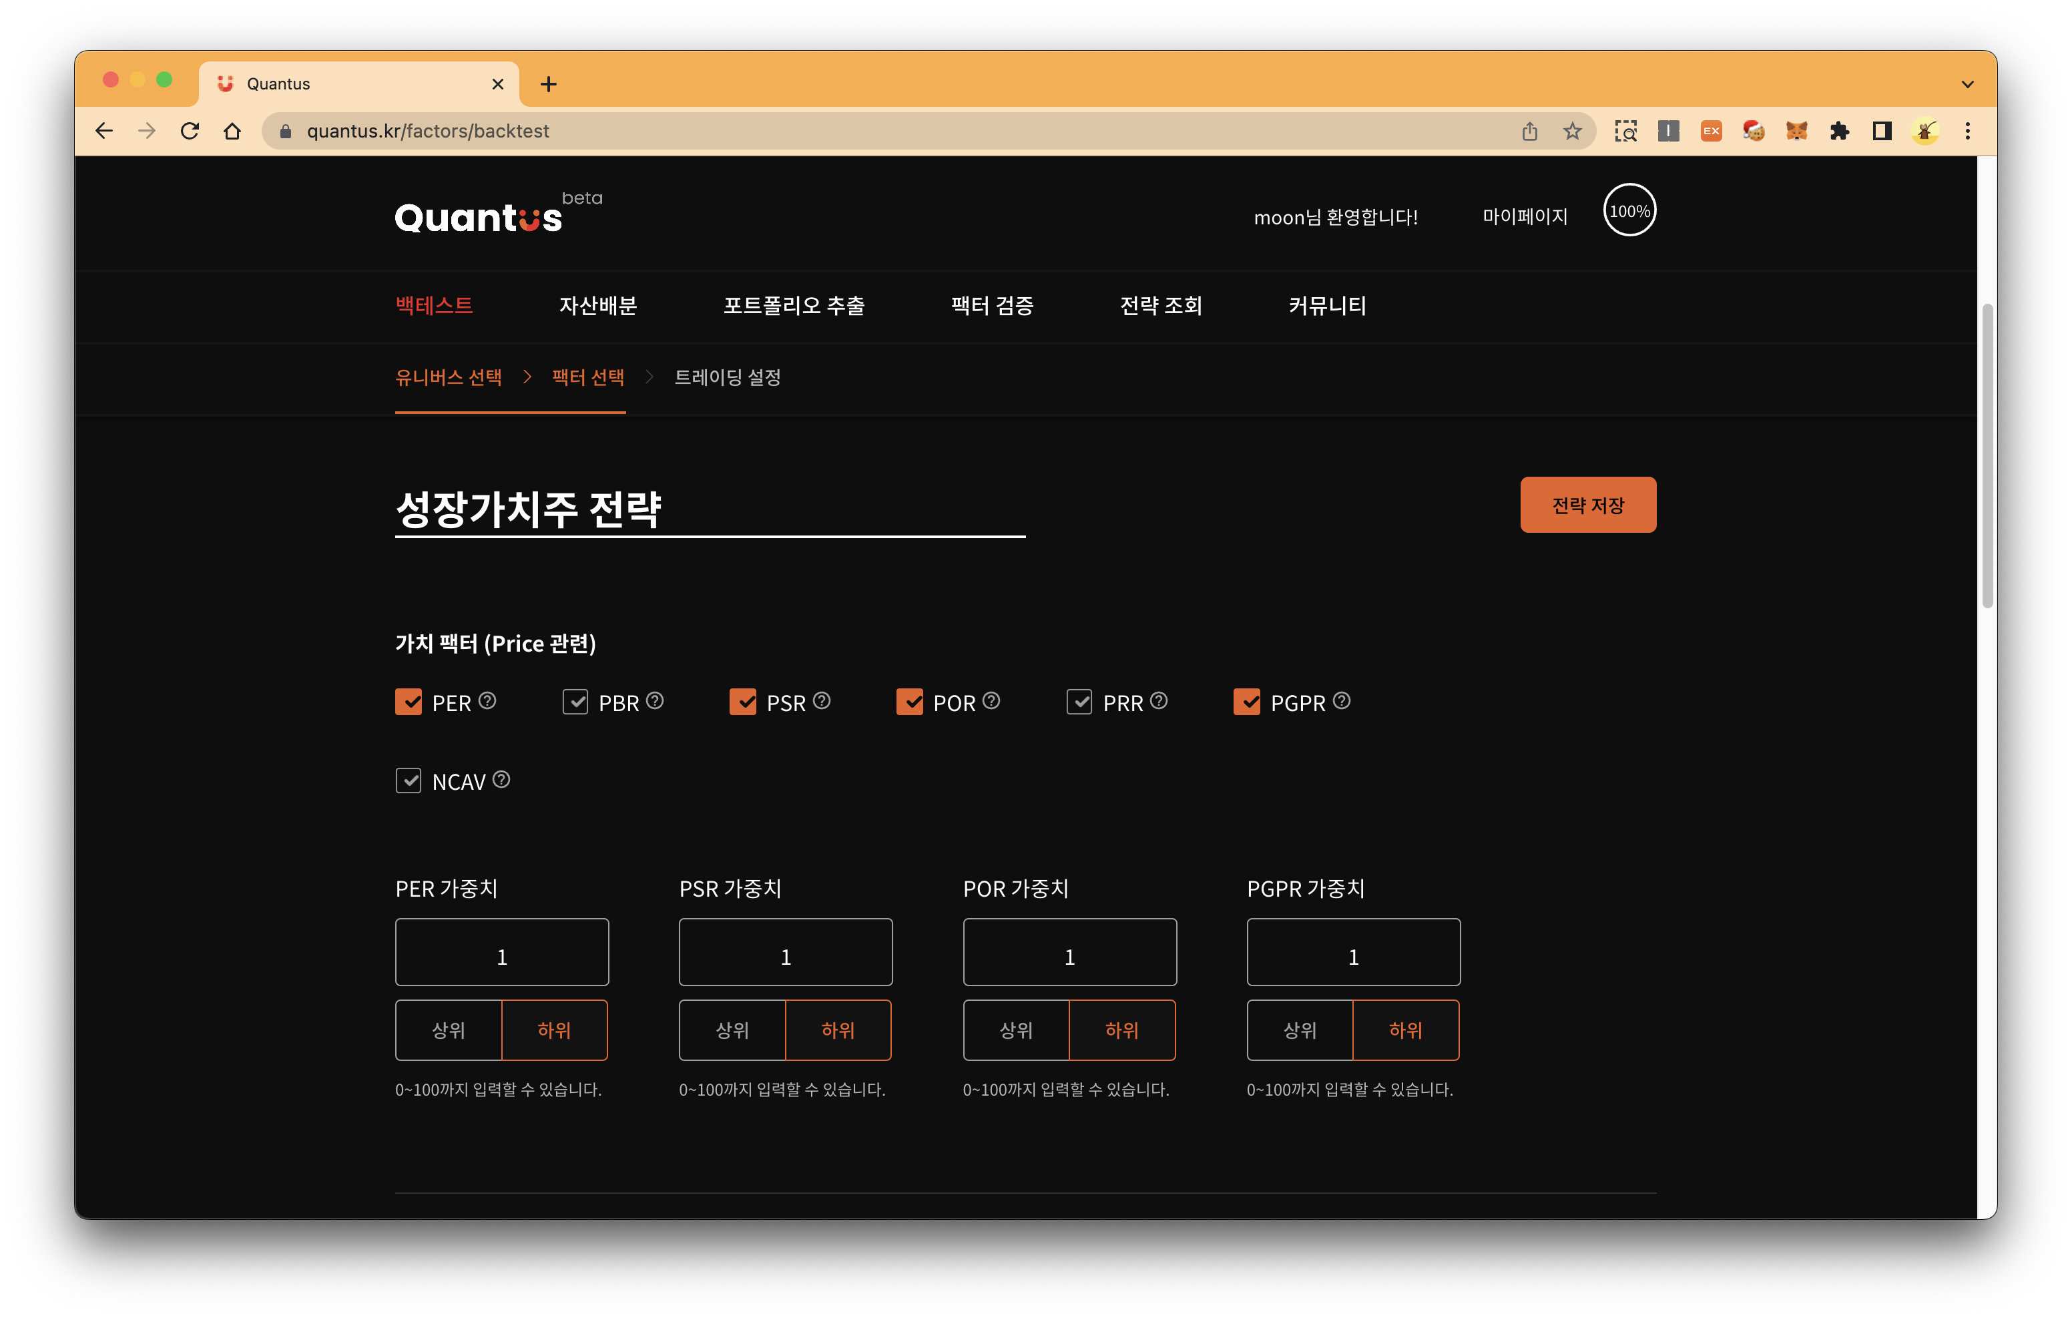Enable the PRR checkbox
The width and height of the screenshot is (2072, 1318).
(x=1081, y=702)
